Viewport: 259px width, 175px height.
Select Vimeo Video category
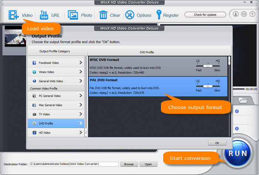(x=56, y=72)
